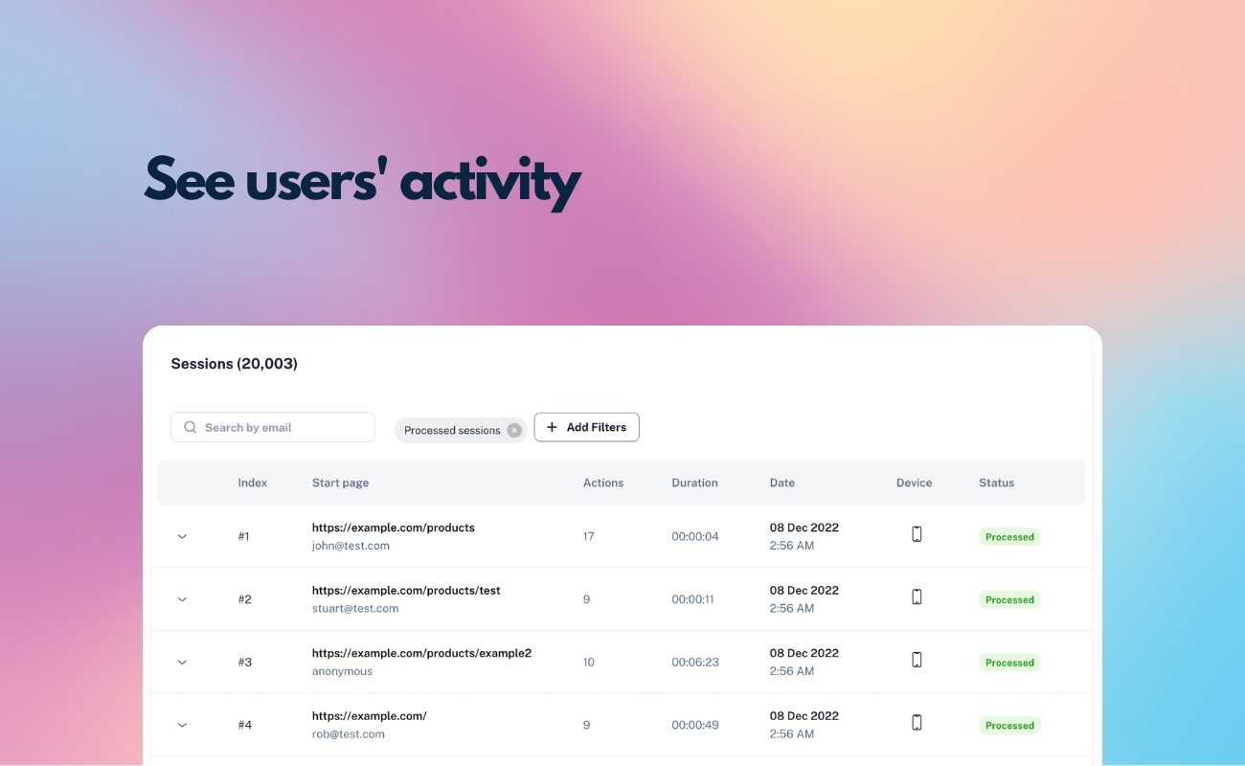Sort by the Date column header
1245x766 pixels.
point(781,483)
